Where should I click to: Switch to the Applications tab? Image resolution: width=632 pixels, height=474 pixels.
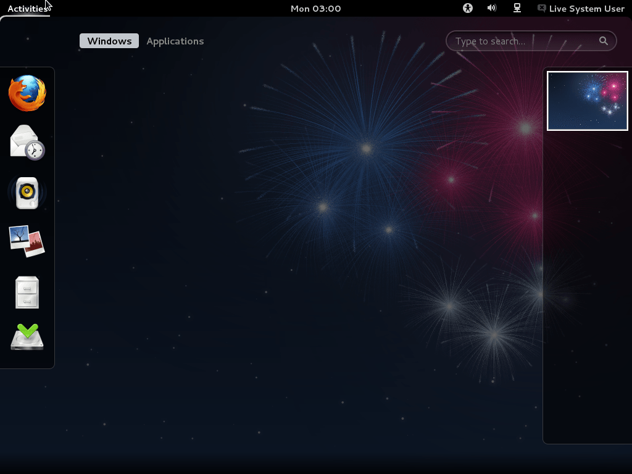point(175,41)
